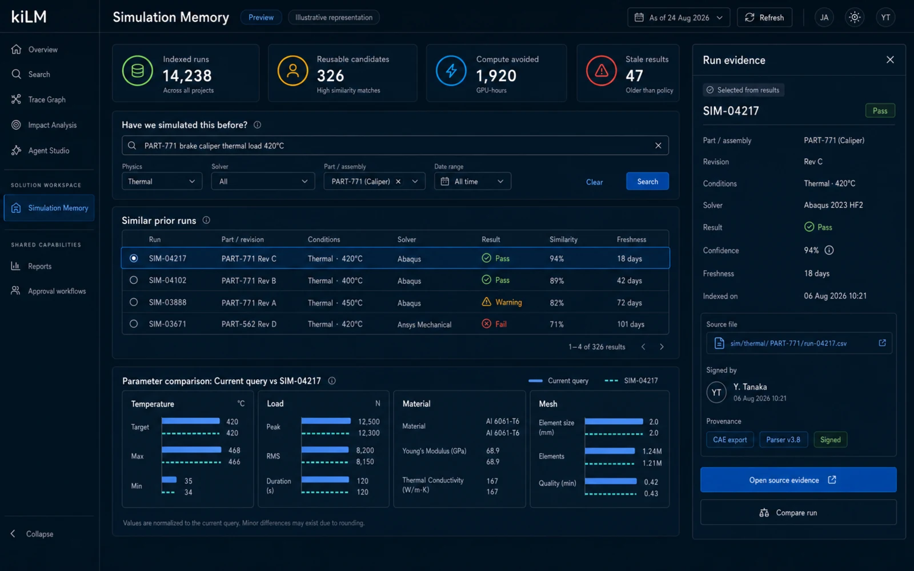Click the CAE export provenance tag

tap(730, 440)
